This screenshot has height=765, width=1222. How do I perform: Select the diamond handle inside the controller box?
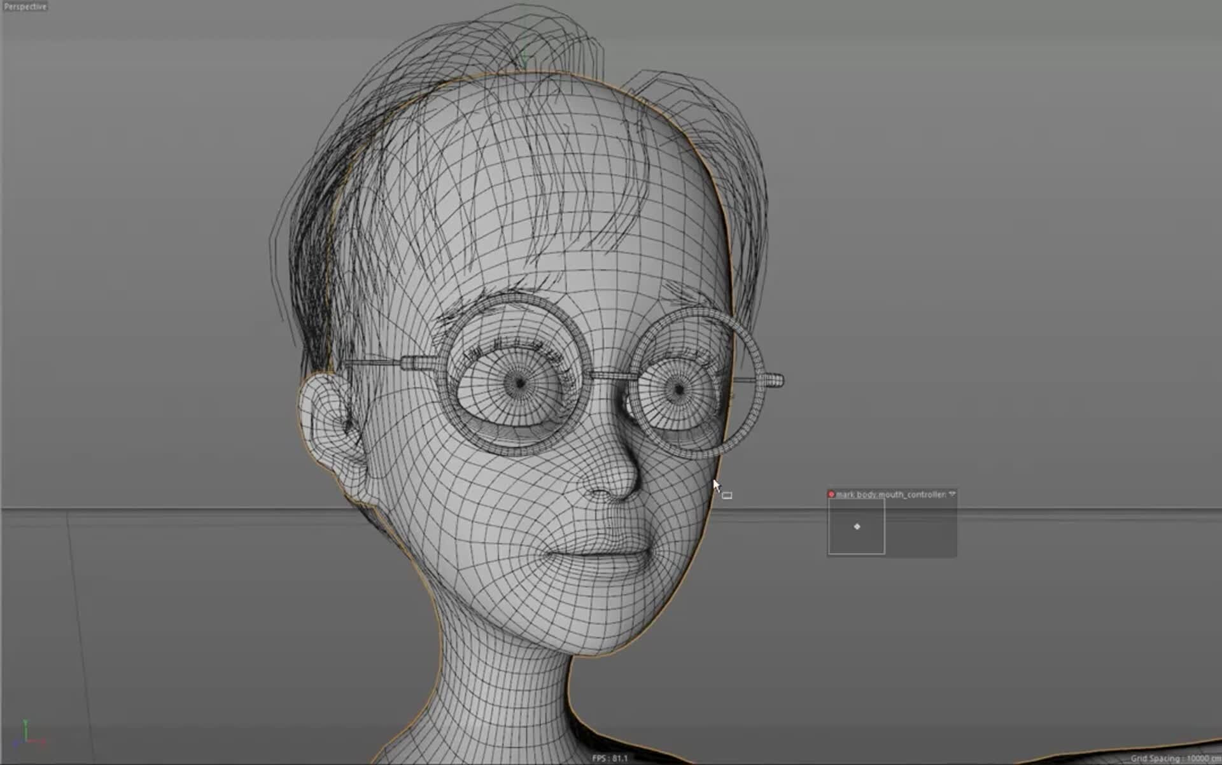click(x=857, y=526)
